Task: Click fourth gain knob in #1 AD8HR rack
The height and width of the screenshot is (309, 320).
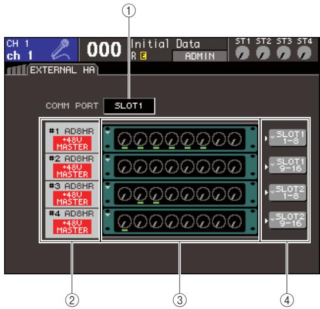Action: click(x=172, y=139)
